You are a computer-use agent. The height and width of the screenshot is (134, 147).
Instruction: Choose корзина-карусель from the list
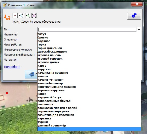click(89, 90)
